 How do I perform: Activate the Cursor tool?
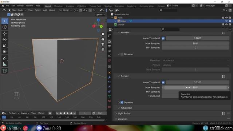5,27
